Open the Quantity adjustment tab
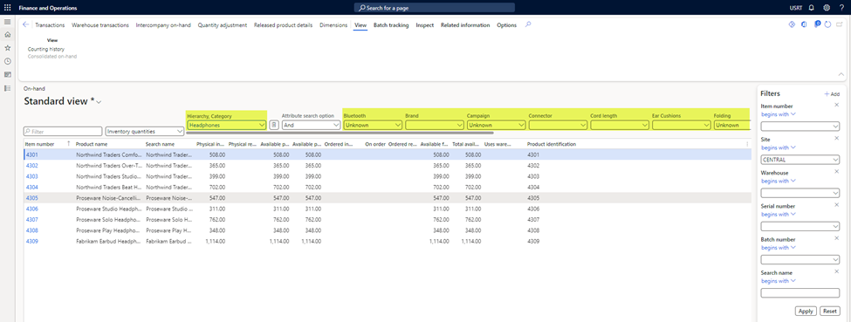The width and height of the screenshot is (851, 322). [223, 25]
